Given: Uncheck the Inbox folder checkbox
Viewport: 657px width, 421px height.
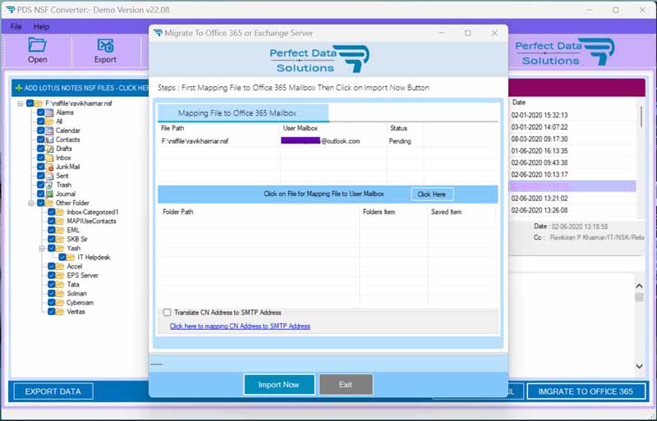Looking at the screenshot, I should tap(40, 158).
